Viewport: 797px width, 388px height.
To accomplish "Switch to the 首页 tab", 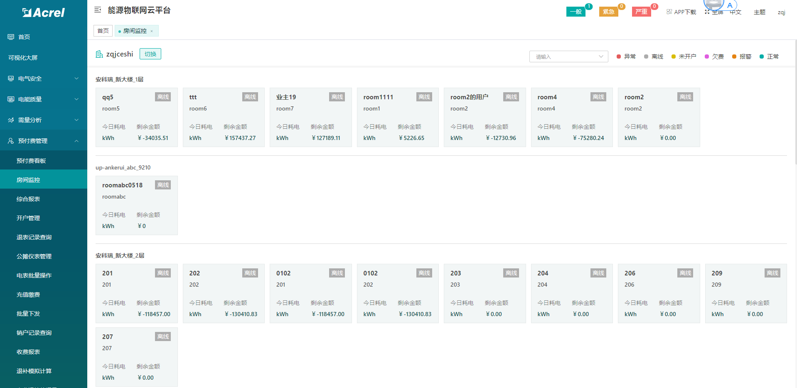I will (103, 31).
